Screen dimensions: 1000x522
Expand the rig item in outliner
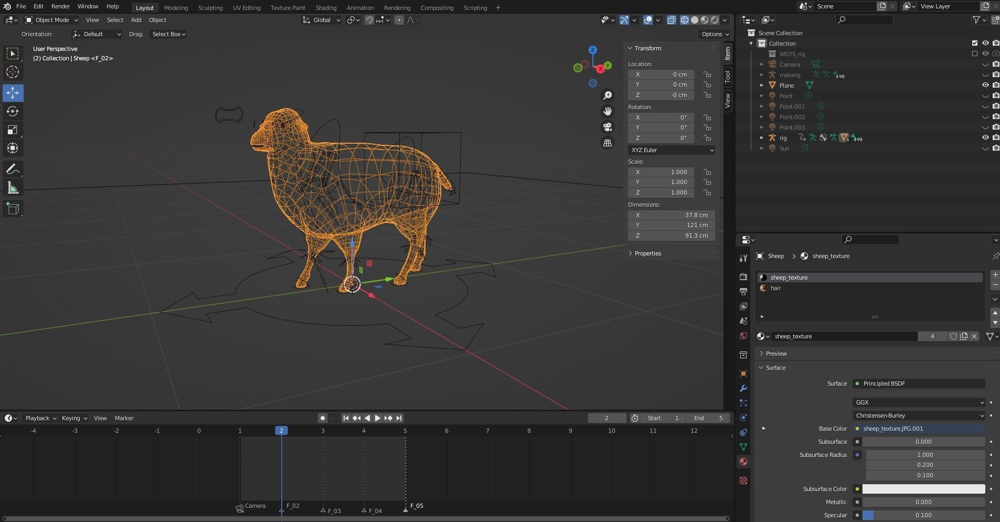762,137
